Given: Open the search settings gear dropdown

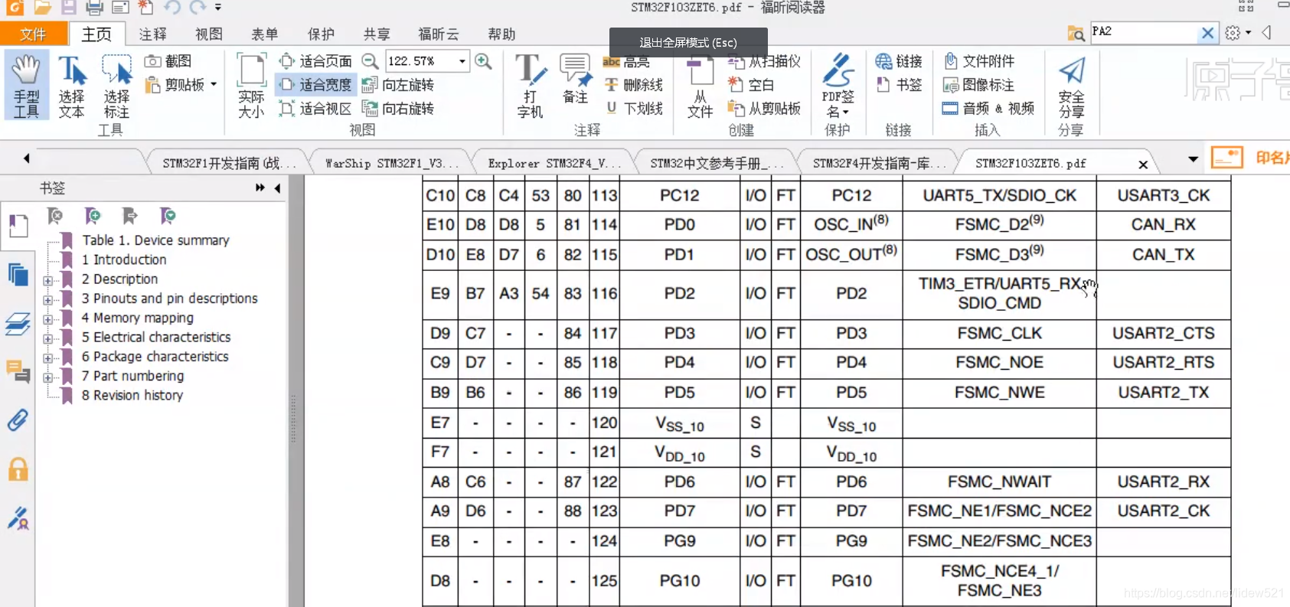Looking at the screenshot, I should click(x=1237, y=33).
